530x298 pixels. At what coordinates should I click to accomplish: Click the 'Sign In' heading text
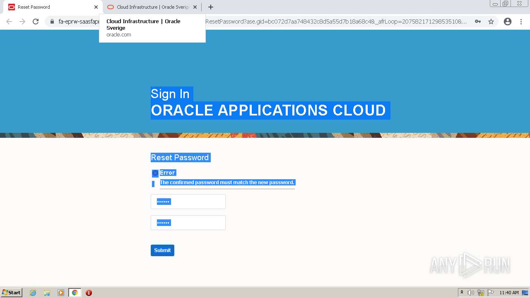[170, 94]
